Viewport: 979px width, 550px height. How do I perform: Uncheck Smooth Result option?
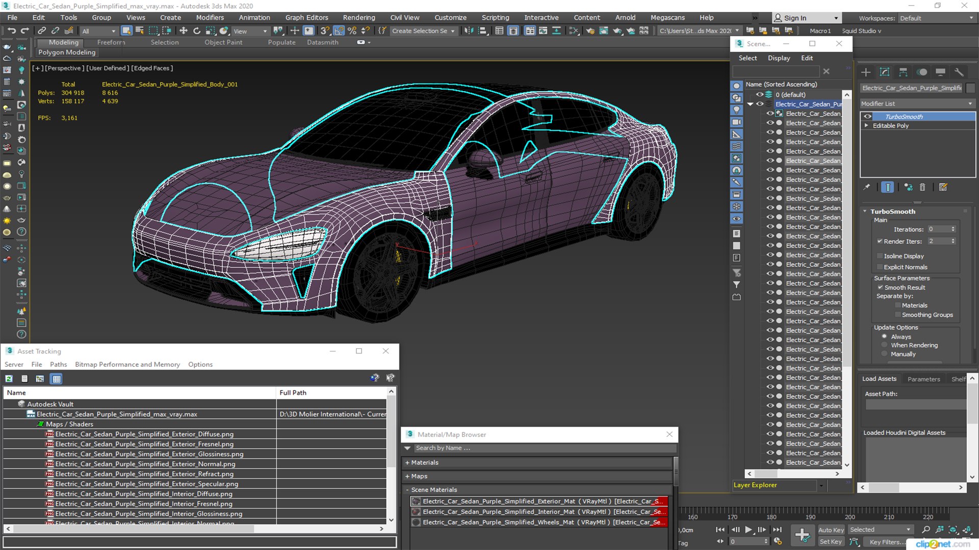click(881, 288)
